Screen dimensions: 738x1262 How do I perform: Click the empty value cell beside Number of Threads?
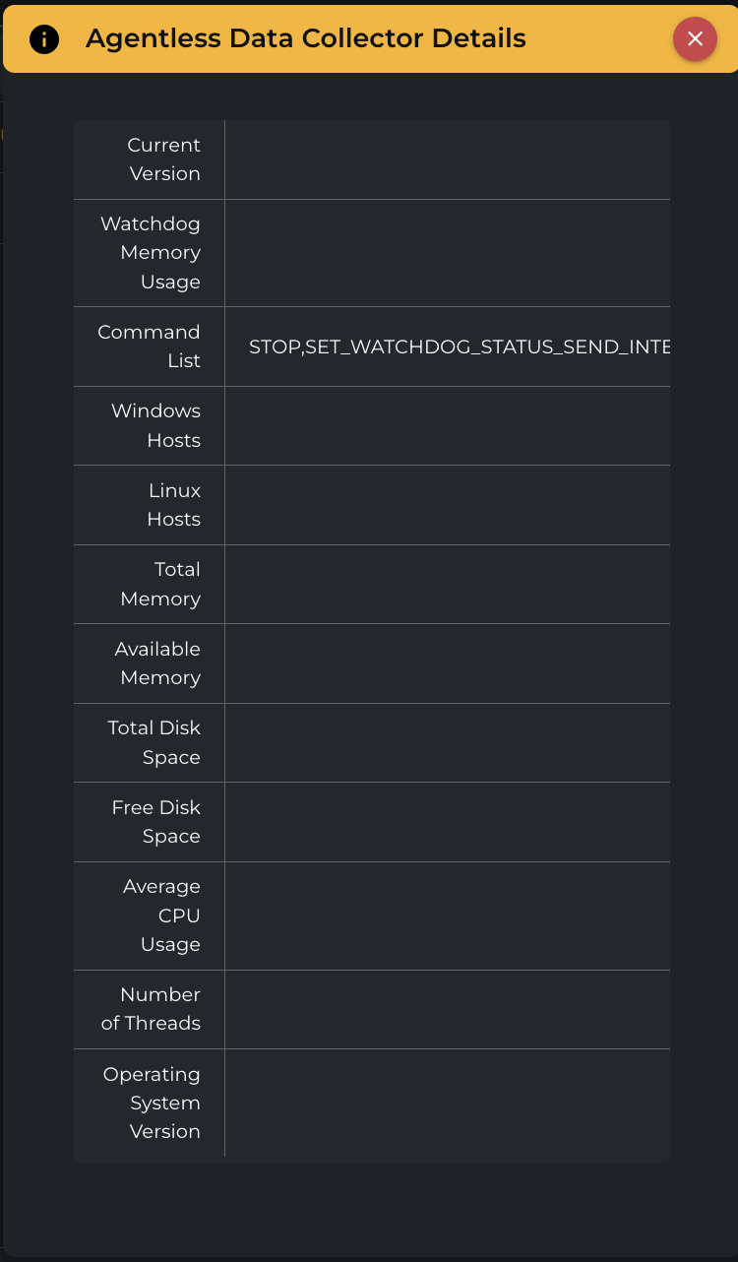447,1009
